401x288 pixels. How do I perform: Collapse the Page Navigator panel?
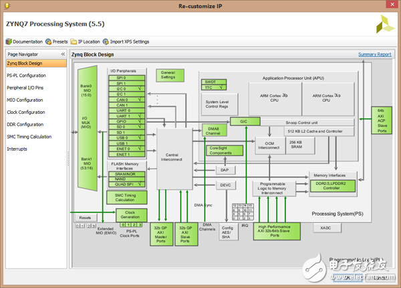pyautogui.click(x=63, y=54)
